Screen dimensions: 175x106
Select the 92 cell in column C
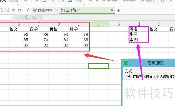click(x=39, y=45)
